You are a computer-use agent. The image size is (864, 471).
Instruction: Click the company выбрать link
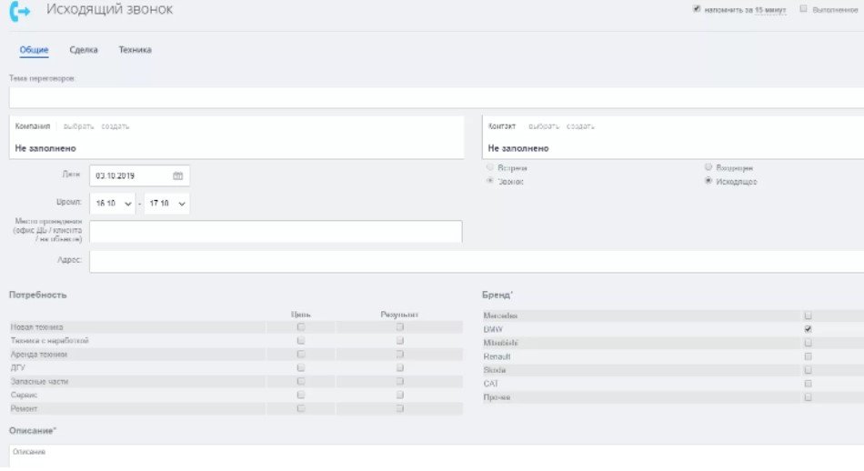point(79,126)
